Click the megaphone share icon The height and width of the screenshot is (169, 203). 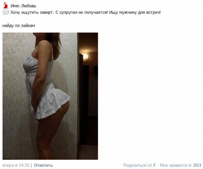(149, 165)
